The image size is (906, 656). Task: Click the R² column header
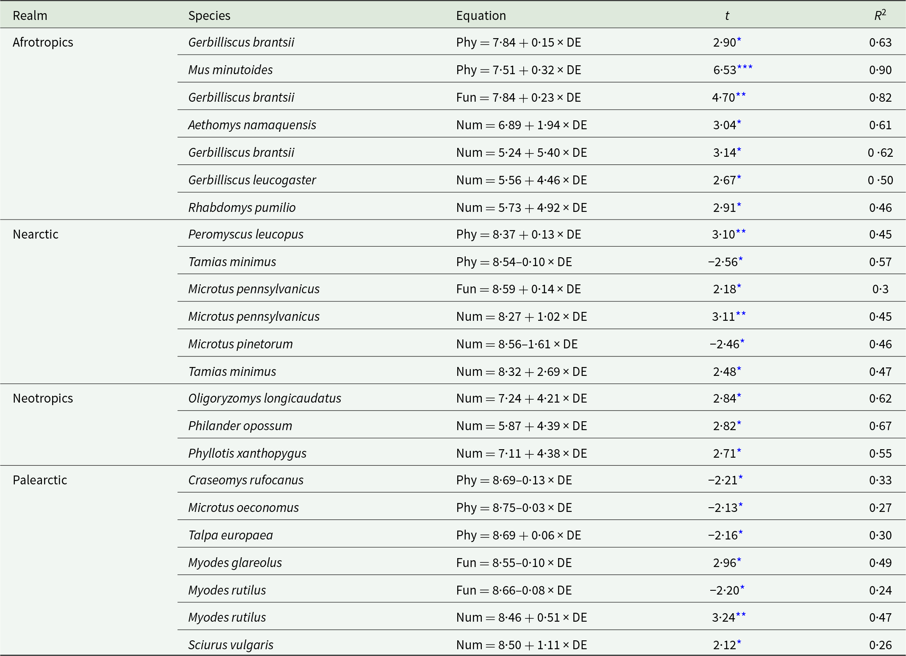click(x=880, y=15)
